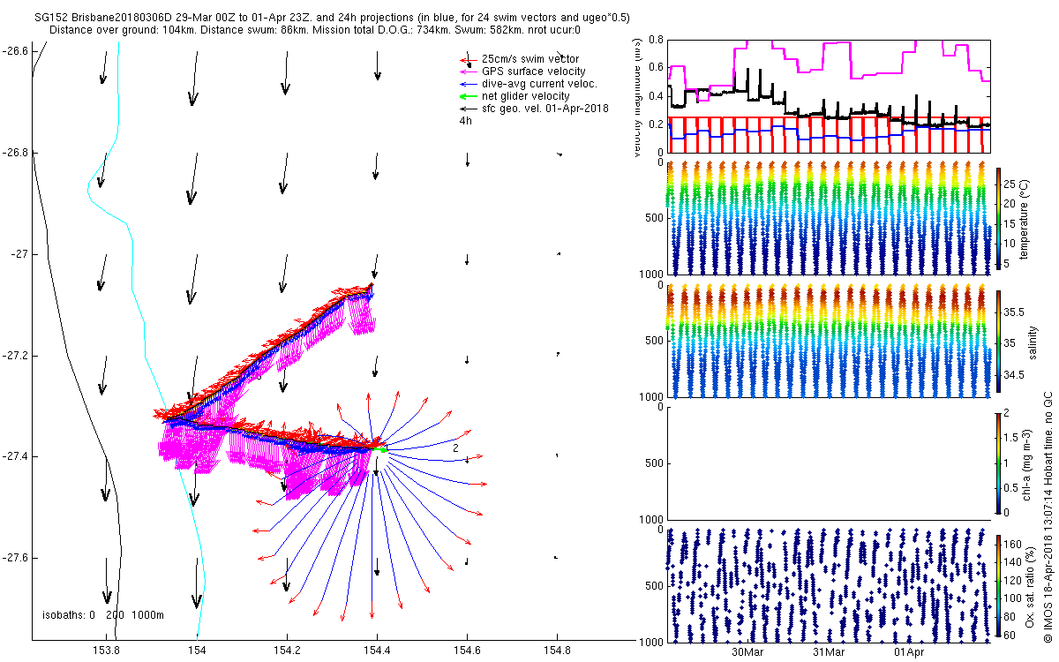Click the salinity colorbar
Viewport: 1059px width, 662px height.
(x=1000, y=340)
